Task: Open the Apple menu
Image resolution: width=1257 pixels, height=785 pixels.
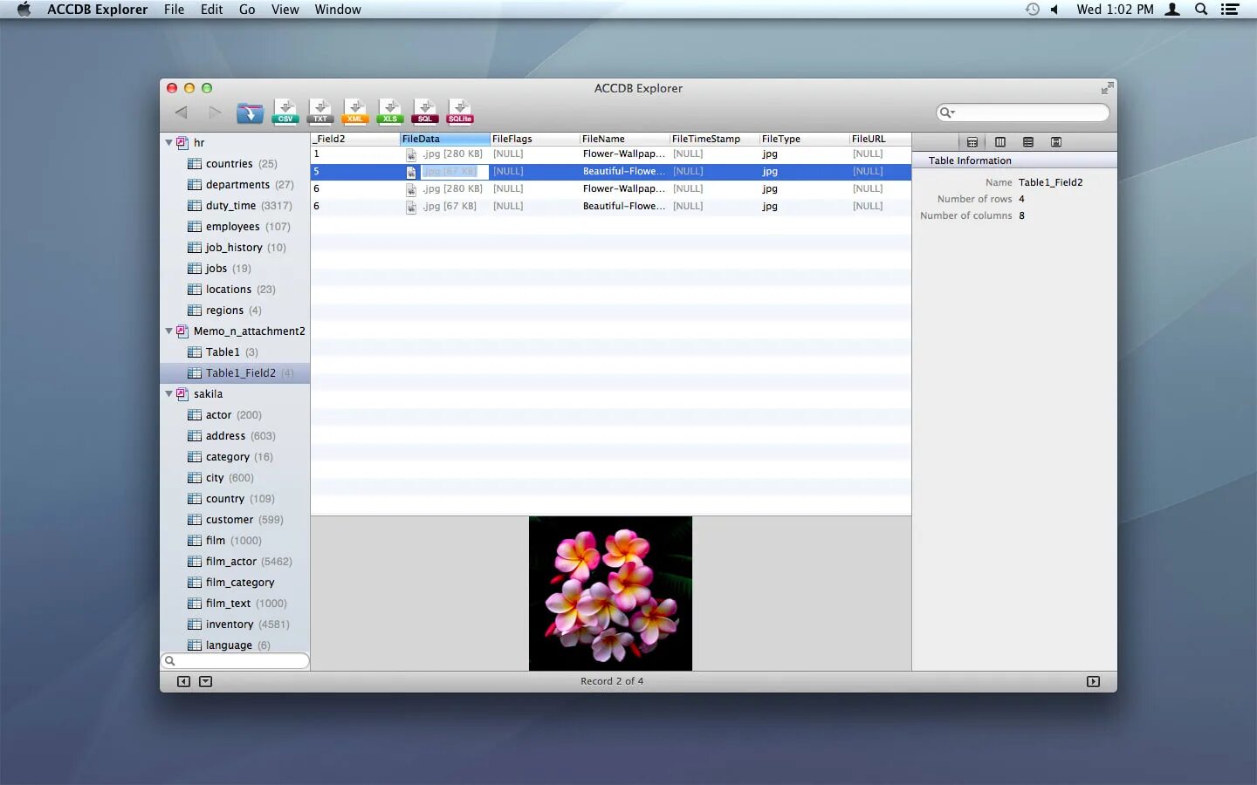Action: pyautogui.click(x=24, y=10)
